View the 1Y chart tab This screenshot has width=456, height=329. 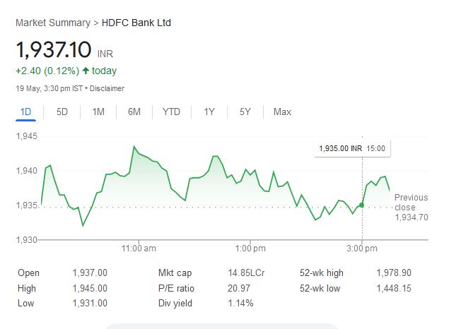tap(209, 112)
